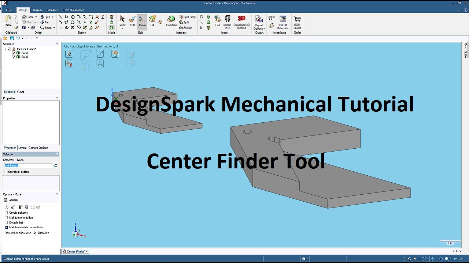This screenshot has height=263, width=469.
Task: Select the Line sketch tool
Action: pyautogui.click(x=60, y=17)
